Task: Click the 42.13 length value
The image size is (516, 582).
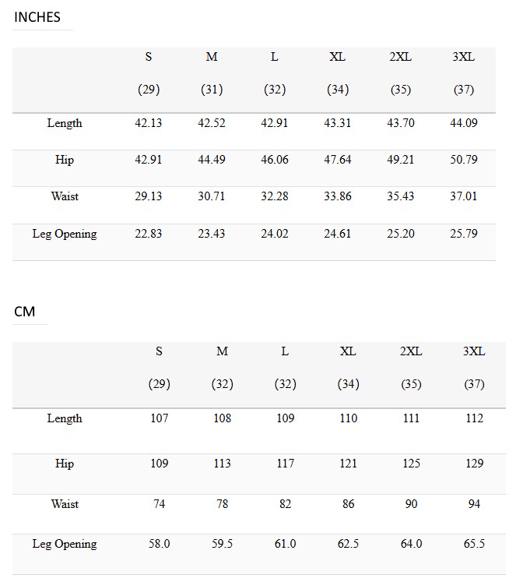Action: pos(149,123)
